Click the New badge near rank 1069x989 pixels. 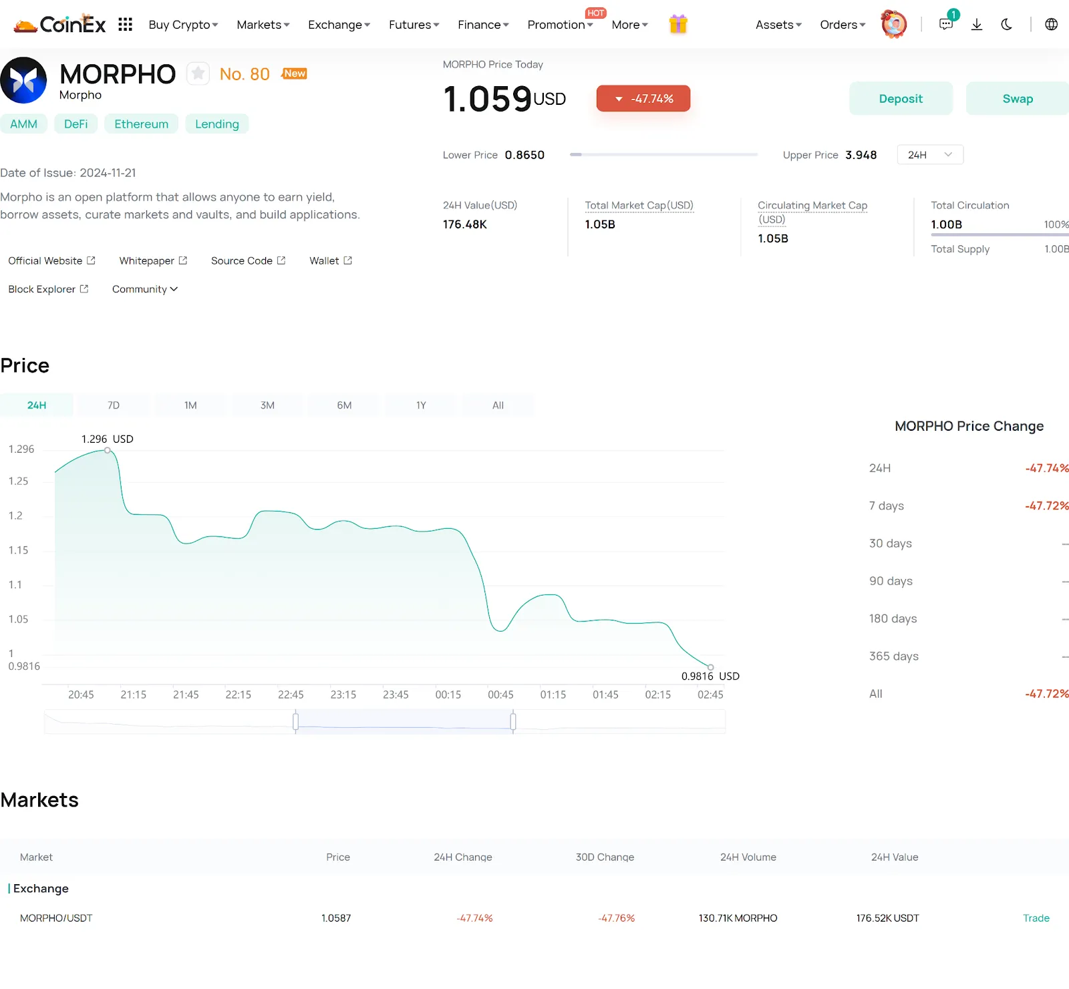pos(295,73)
